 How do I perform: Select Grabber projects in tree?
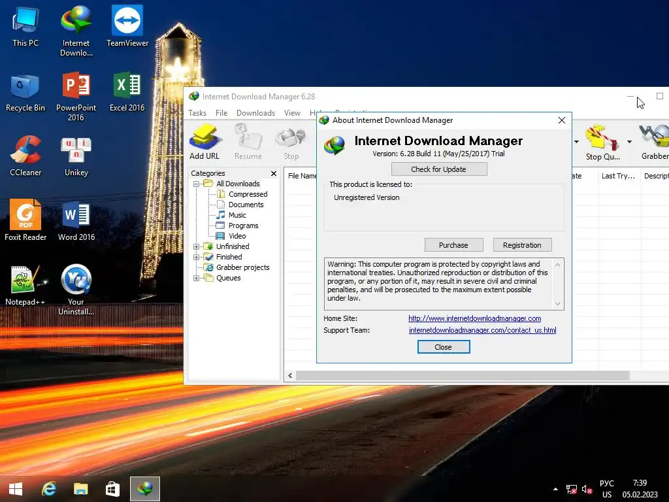click(242, 267)
